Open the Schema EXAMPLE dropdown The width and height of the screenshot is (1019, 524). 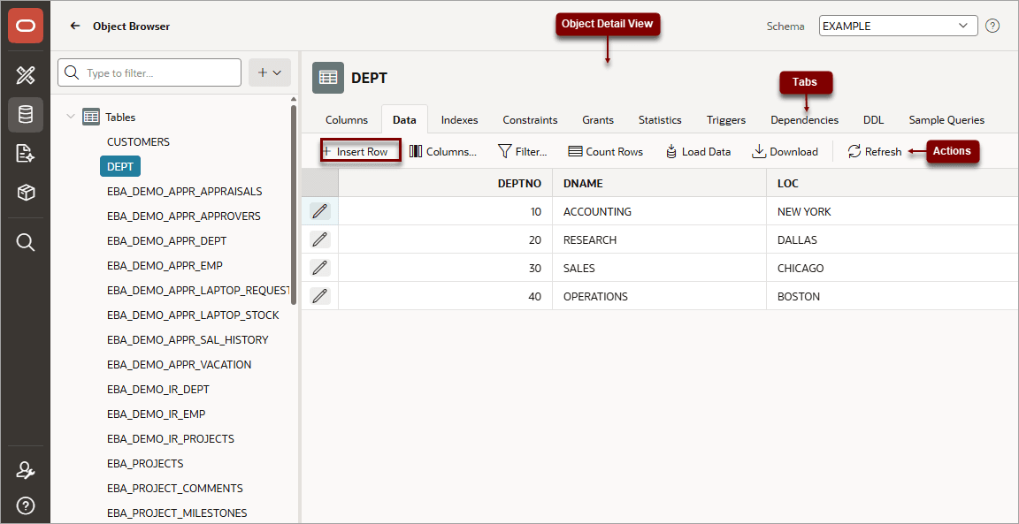pos(898,26)
